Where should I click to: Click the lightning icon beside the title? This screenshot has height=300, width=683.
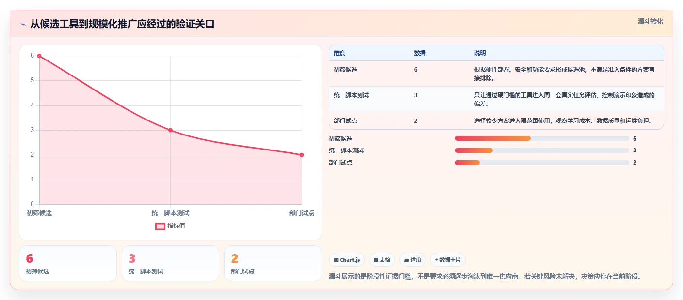(x=23, y=24)
